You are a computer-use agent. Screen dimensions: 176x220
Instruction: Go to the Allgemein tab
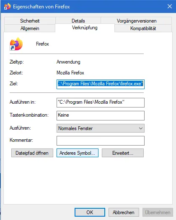tap(30, 28)
